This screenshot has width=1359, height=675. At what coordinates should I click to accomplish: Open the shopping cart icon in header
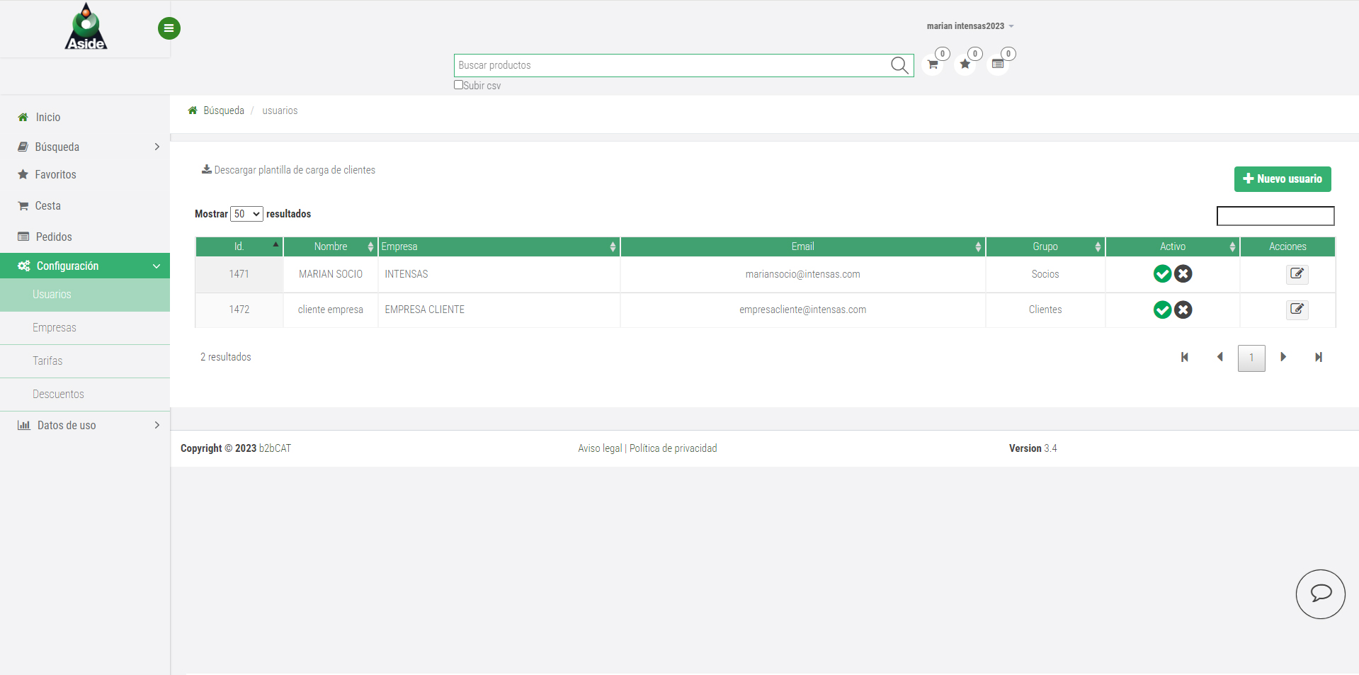point(933,64)
